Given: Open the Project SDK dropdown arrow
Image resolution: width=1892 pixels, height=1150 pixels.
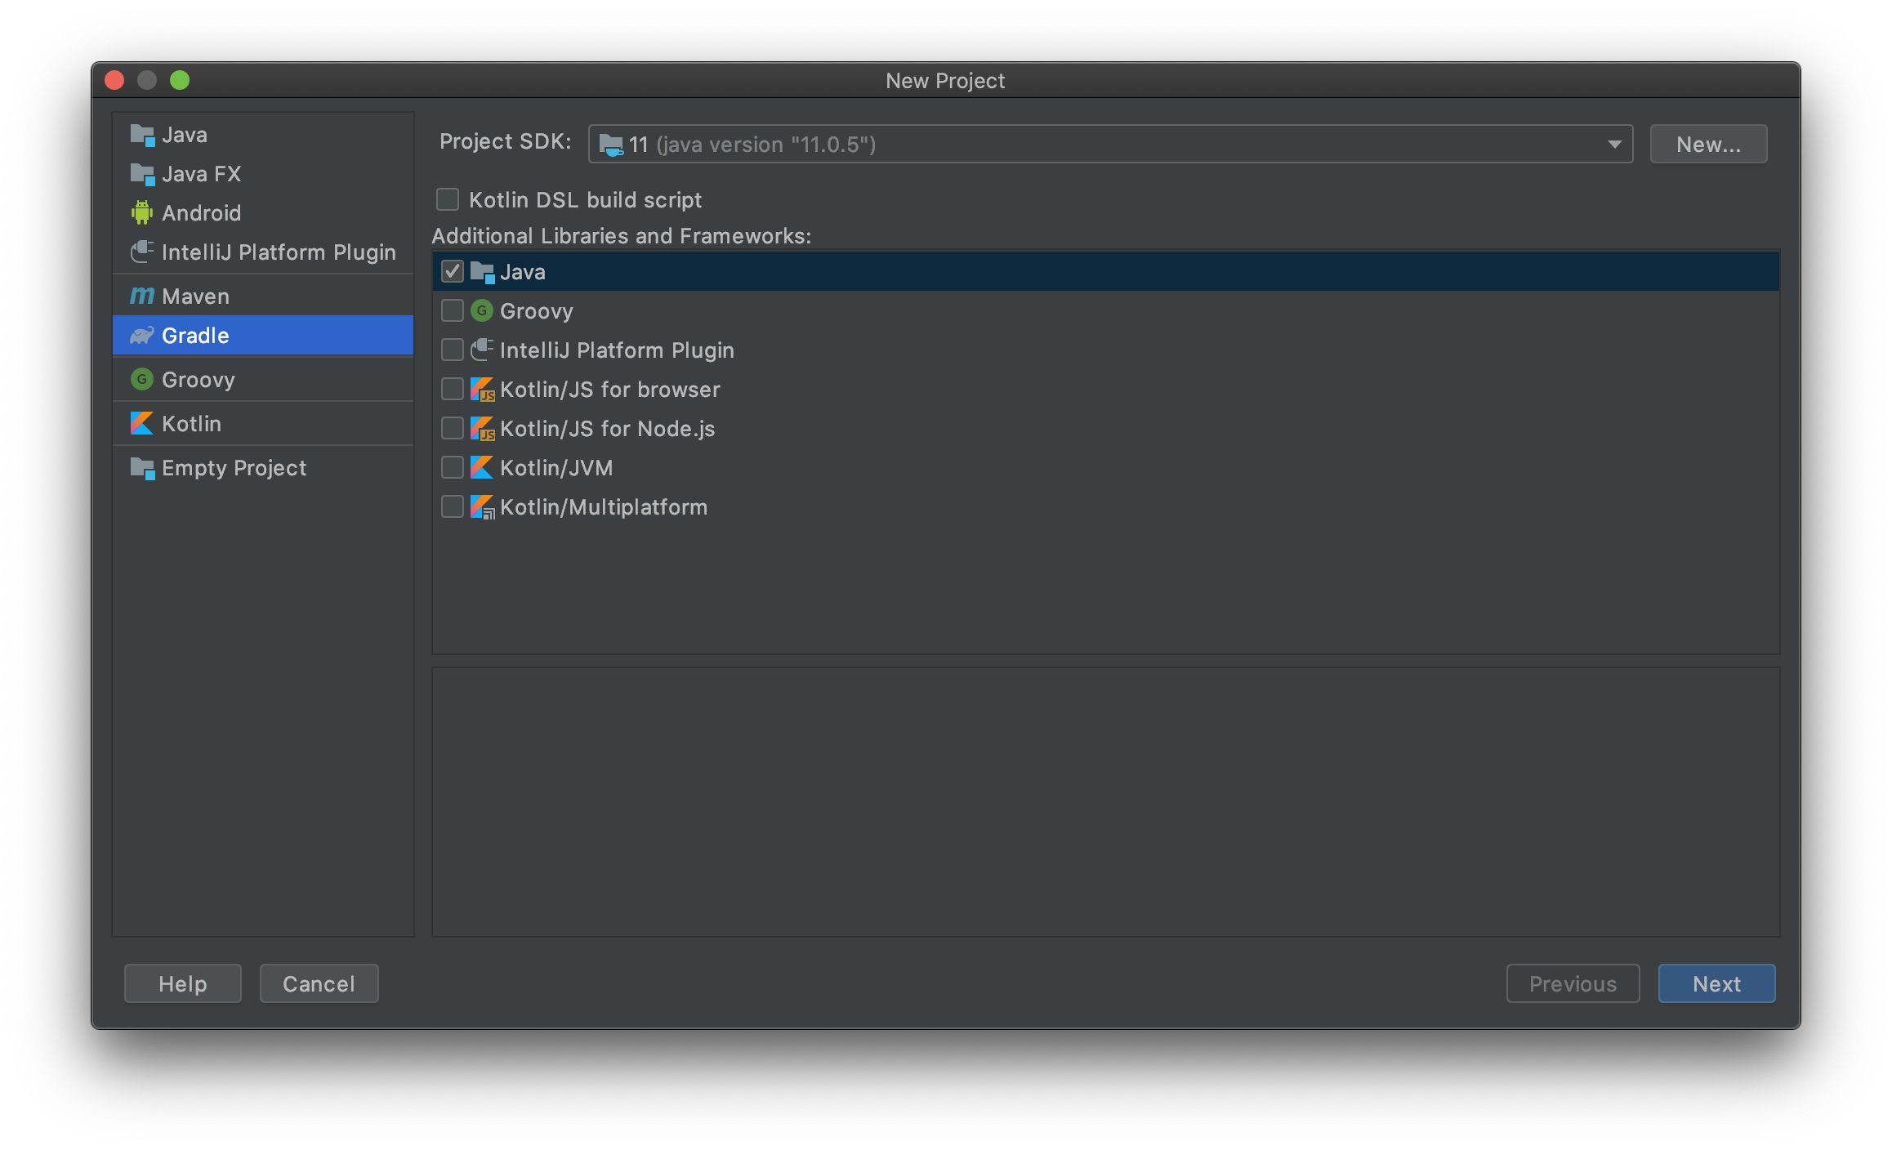Looking at the screenshot, I should click(x=1614, y=145).
